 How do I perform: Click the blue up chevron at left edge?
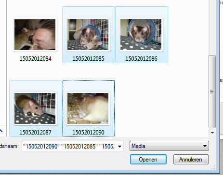tap(1, 131)
